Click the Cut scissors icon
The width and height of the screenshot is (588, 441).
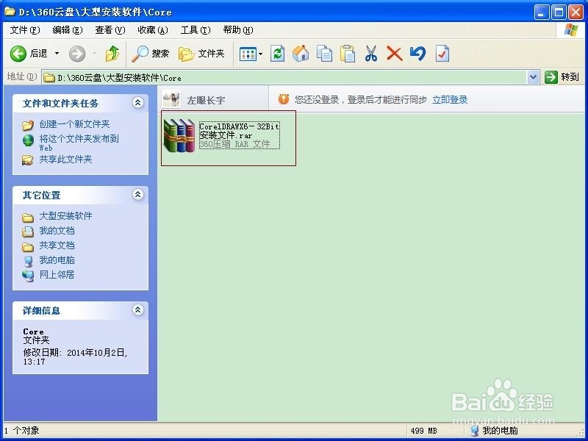click(x=371, y=54)
